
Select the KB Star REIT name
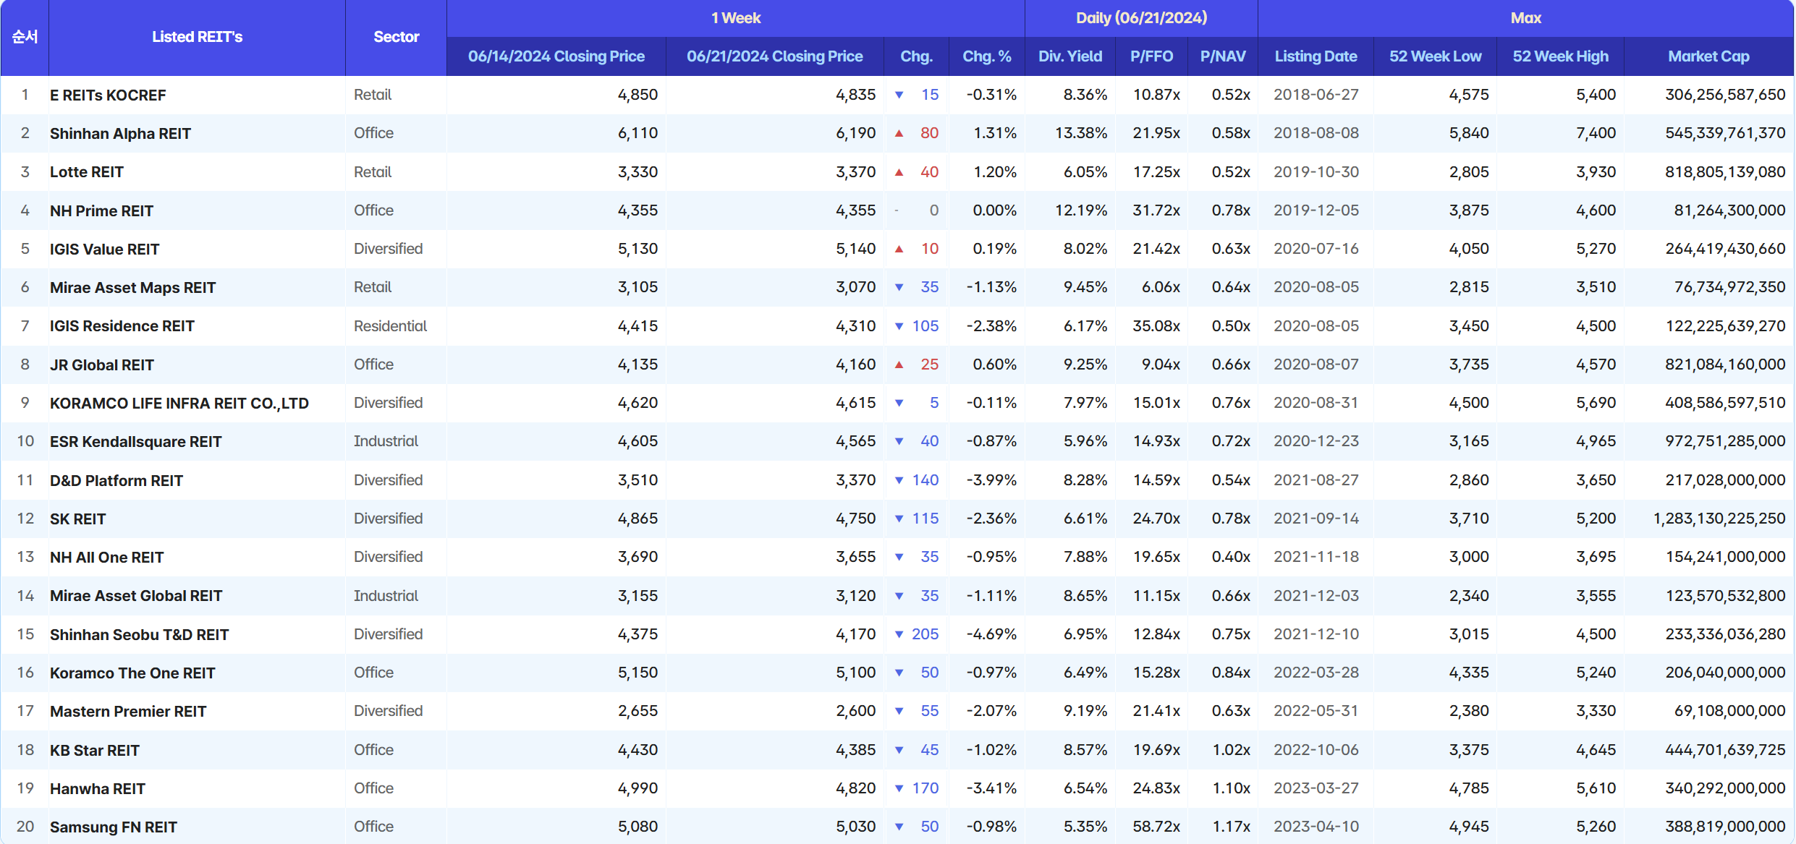tap(95, 751)
